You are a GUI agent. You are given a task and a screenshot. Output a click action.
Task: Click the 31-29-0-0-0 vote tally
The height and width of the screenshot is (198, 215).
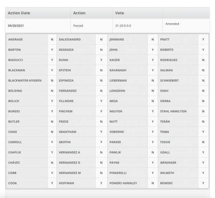(x=123, y=26)
